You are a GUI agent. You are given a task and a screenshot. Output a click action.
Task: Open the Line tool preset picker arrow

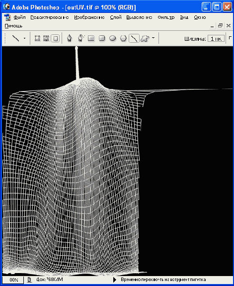pyautogui.click(x=24, y=38)
